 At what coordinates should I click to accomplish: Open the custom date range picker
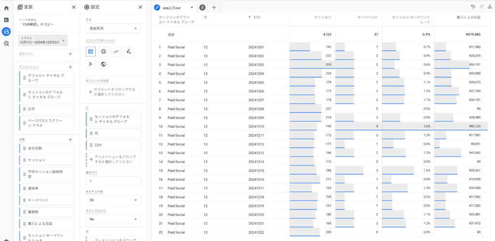(43, 41)
